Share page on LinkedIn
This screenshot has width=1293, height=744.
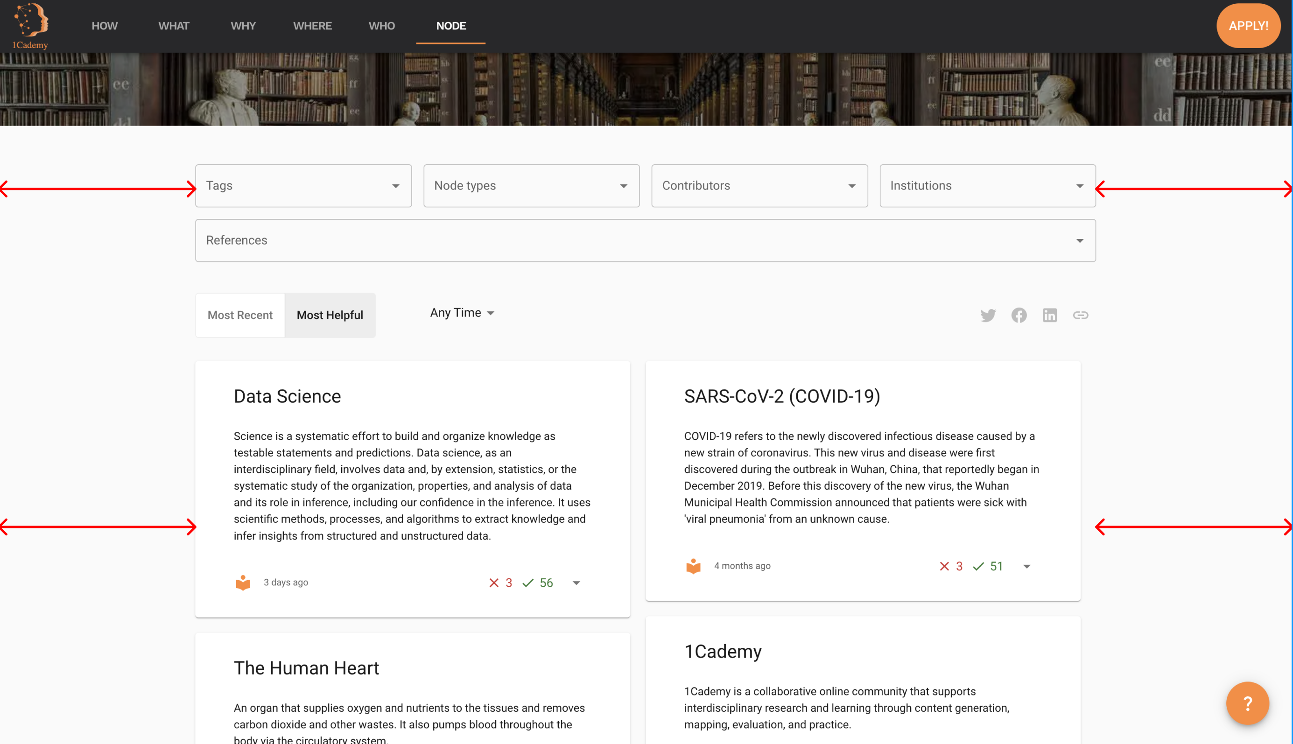click(x=1049, y=315)
